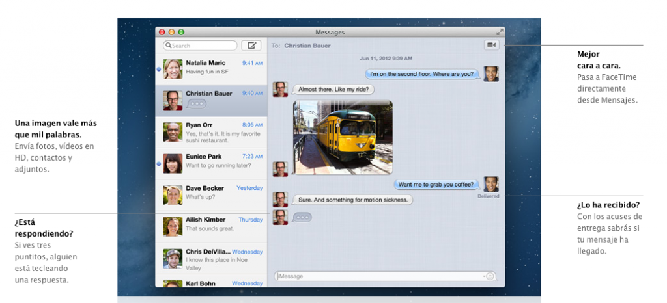Click the sender avatar beside coffee message

coord(491,184)
